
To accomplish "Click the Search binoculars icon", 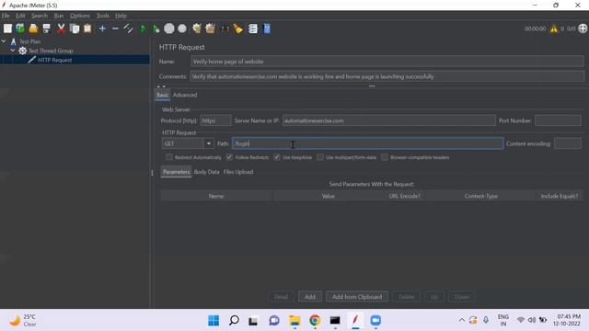I will (x=225, y=29).
